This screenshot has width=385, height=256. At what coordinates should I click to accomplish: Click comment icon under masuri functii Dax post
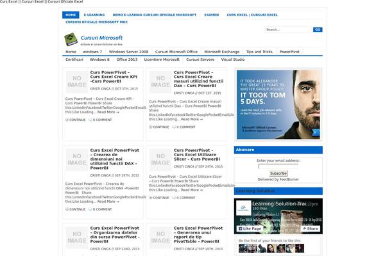coord(174,127)
